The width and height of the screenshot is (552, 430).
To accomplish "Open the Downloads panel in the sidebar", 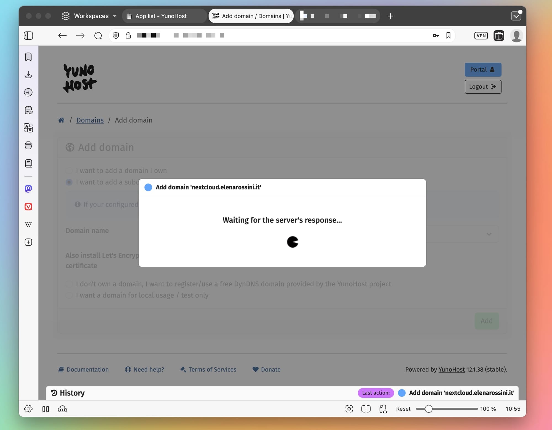I will 28,74.
